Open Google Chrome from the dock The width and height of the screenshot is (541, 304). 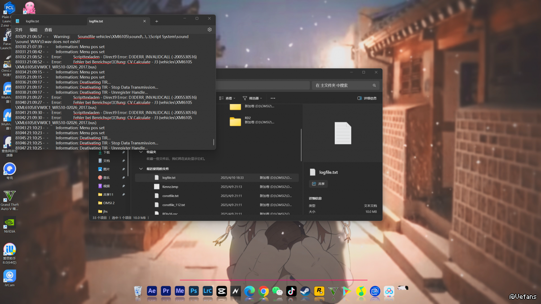coord(263,291)
